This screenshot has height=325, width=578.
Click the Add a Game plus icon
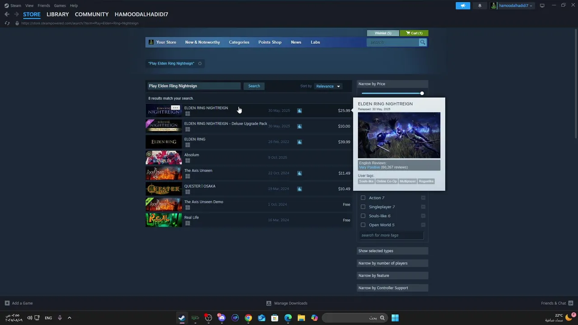click(x=7, y=303)
